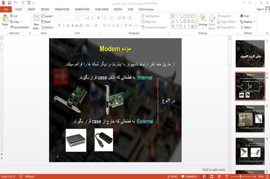Open Text Direction dropdown

[x=151, y=16]
